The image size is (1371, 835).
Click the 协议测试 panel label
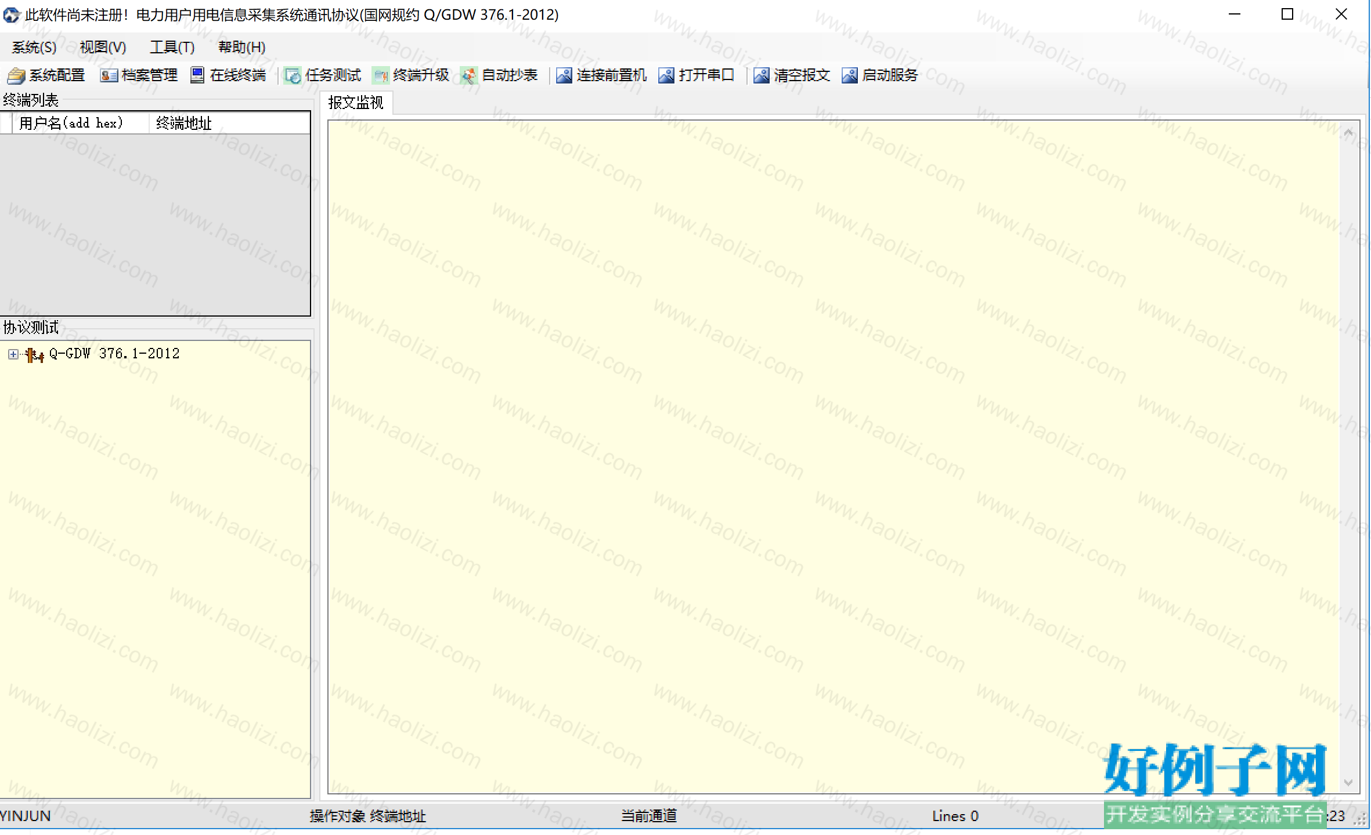click(31, 328)
